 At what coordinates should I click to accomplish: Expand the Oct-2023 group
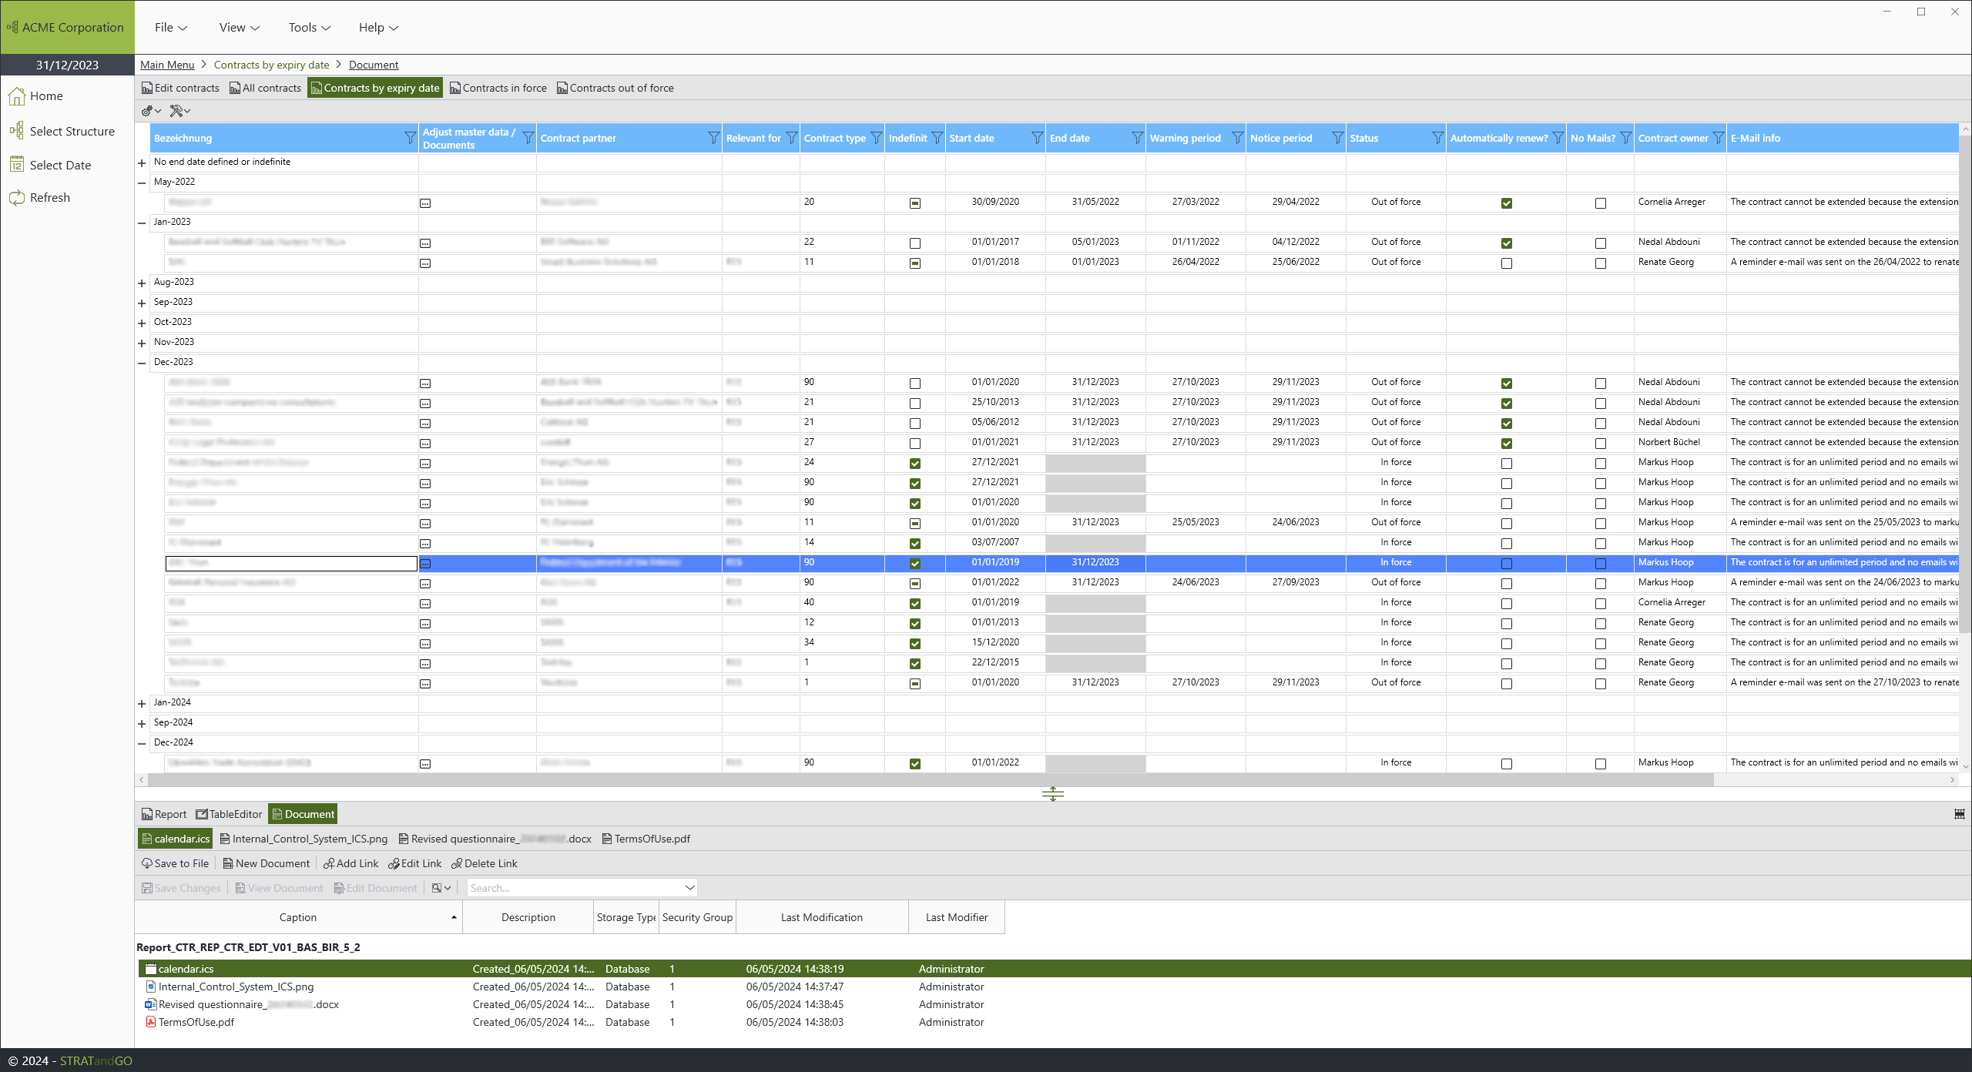(x=142, y=323)
